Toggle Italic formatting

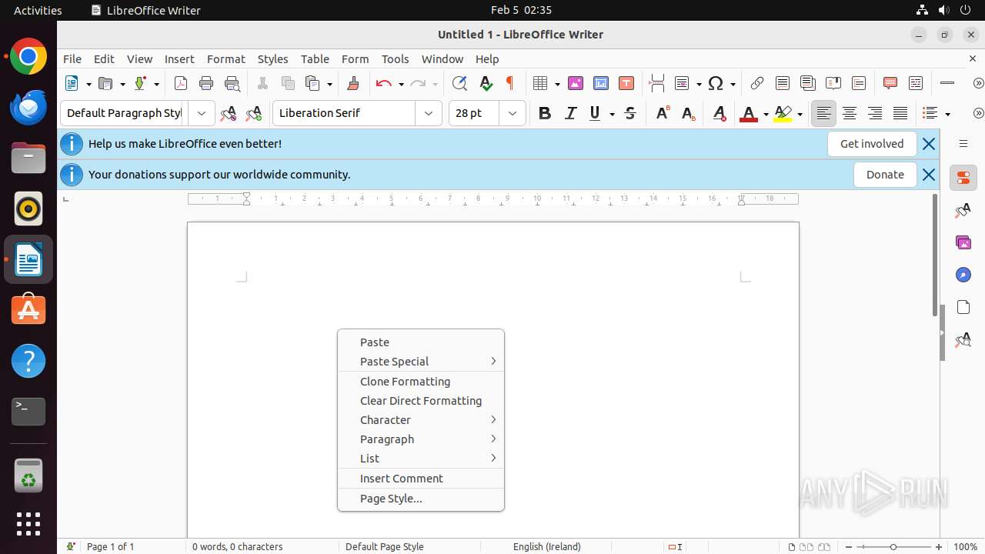click(x=570, y=113)
